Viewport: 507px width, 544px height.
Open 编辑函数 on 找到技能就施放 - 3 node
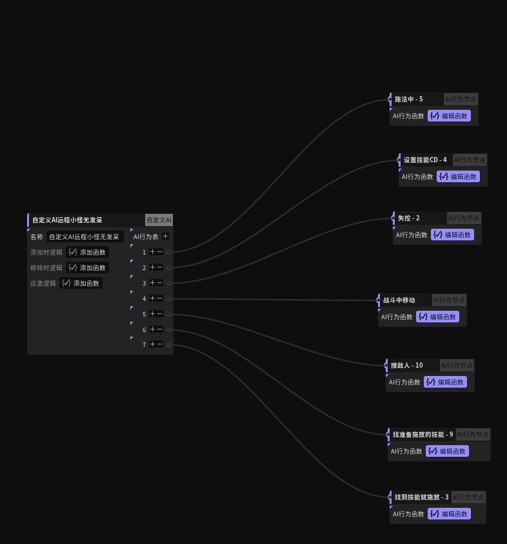[x=449, y=514]
